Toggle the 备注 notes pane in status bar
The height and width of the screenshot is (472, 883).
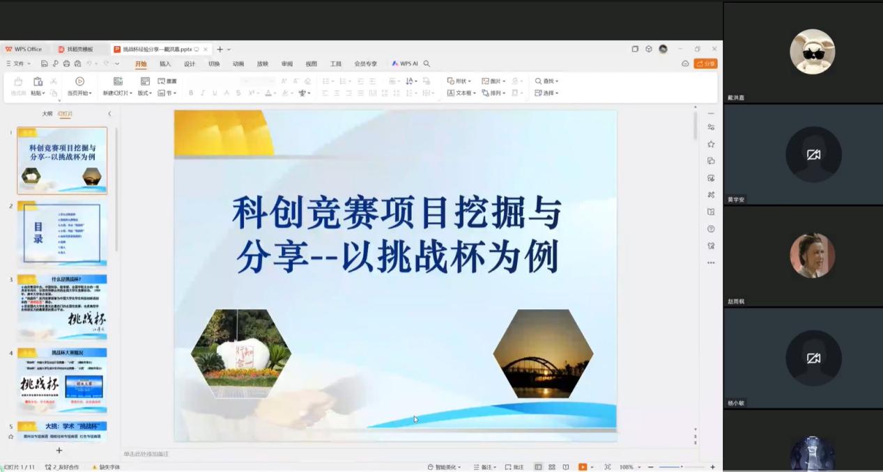coord(484,467)
